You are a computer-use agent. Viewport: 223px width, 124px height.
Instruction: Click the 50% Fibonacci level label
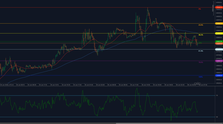[x=200, y=43]
